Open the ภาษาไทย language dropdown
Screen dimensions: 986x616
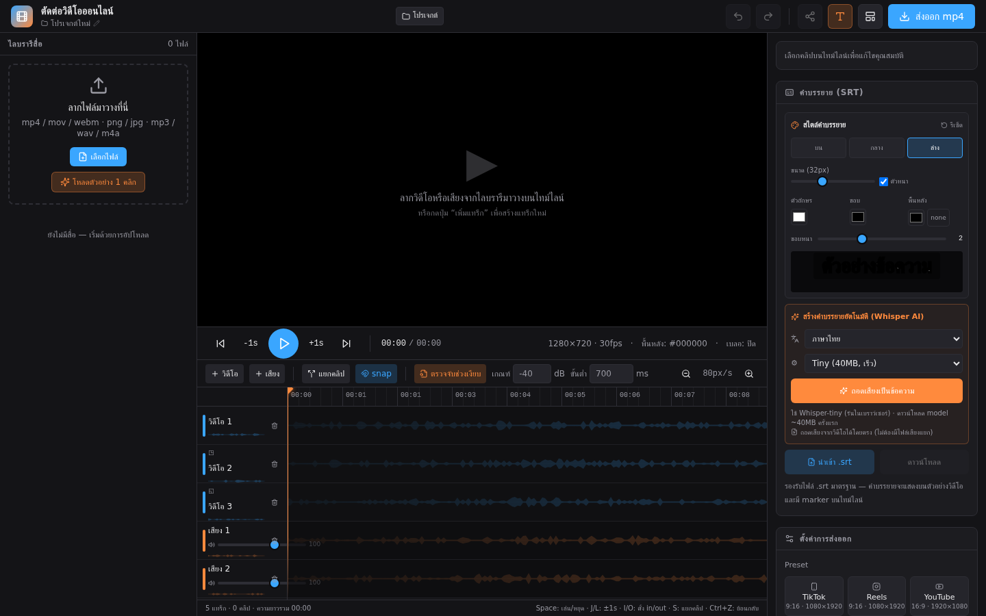point(883,339)
